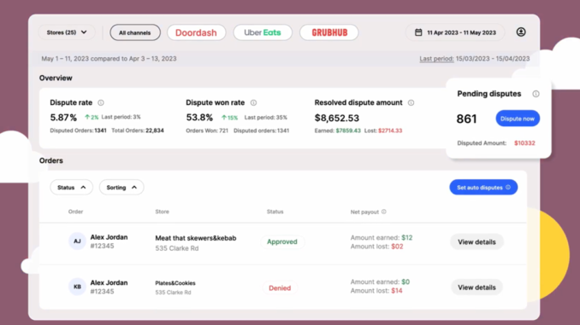Click the Denied status badge
The width and height of the screenshot is (580, 325).
tap(280, 288)
